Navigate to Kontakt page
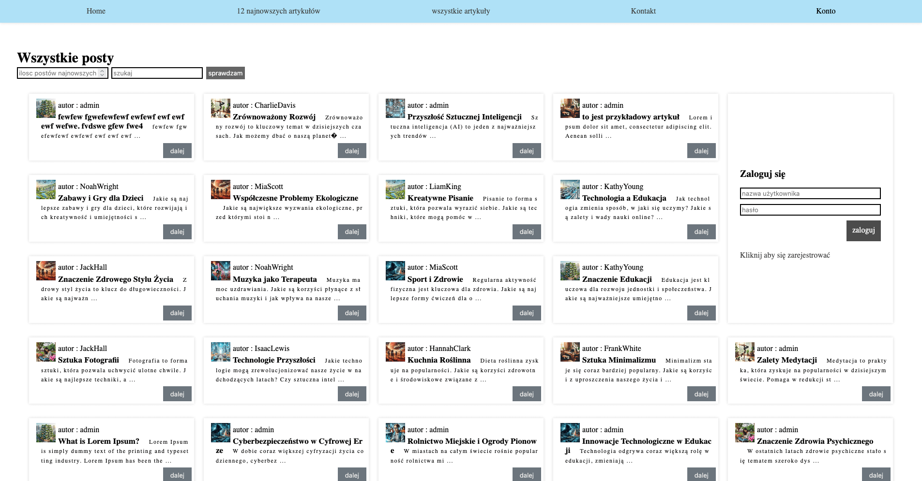922x481 pixels. coord(643,11)
